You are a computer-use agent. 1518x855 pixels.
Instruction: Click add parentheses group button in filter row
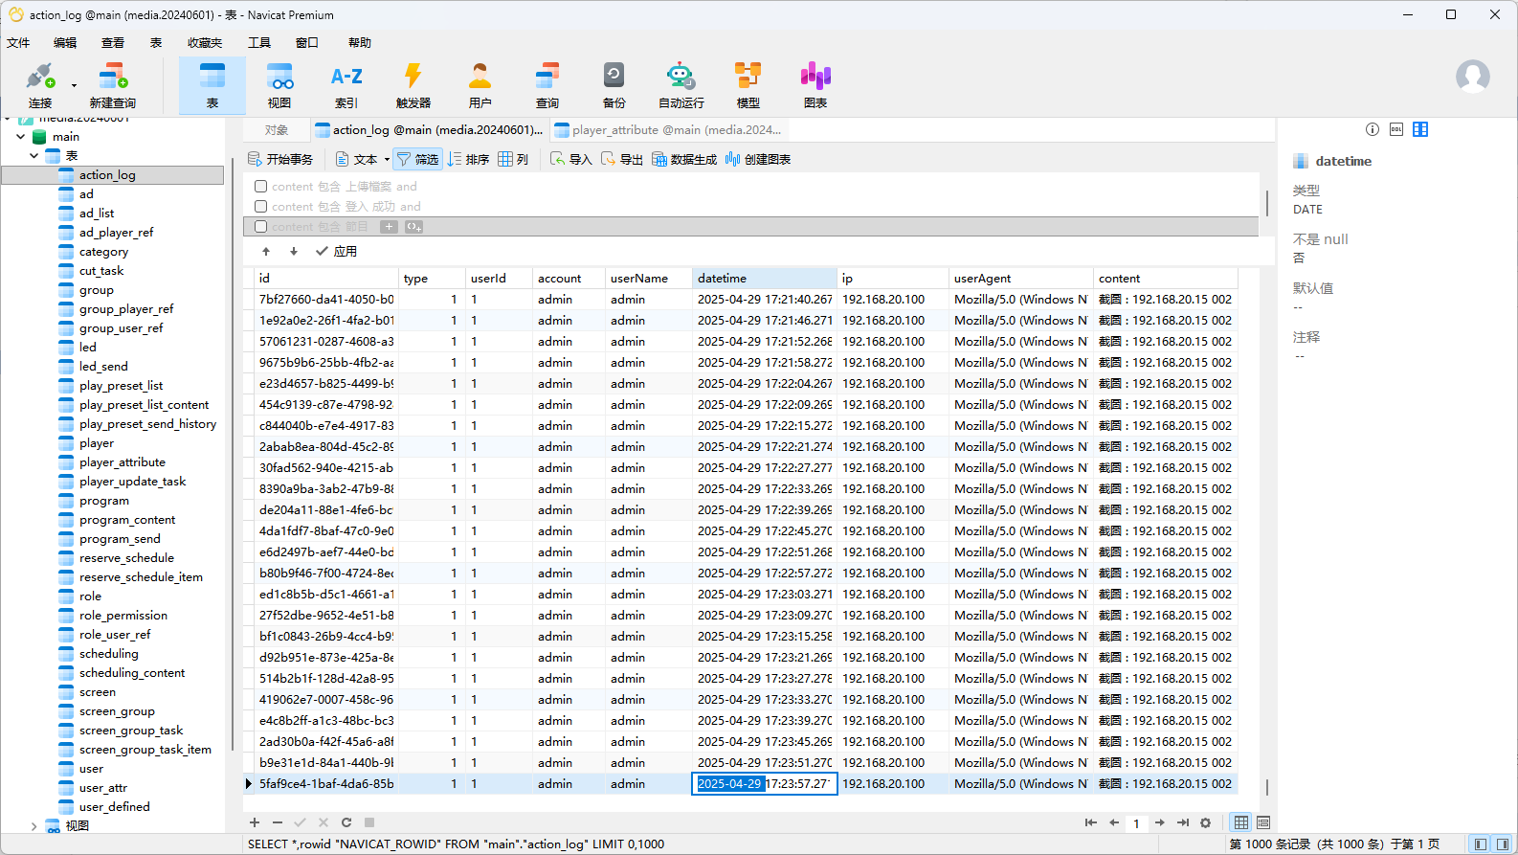point(413,227)
